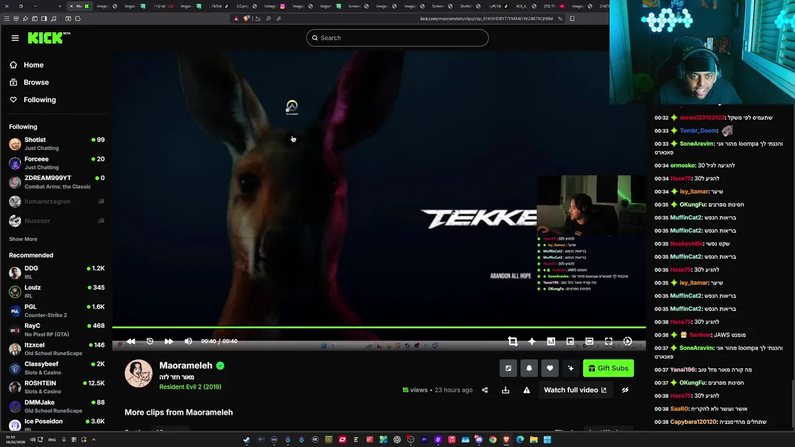The height and width of the screenshot is (447, 795).
Task: Open recommended channel Loulz
Action: coord(57,291)
